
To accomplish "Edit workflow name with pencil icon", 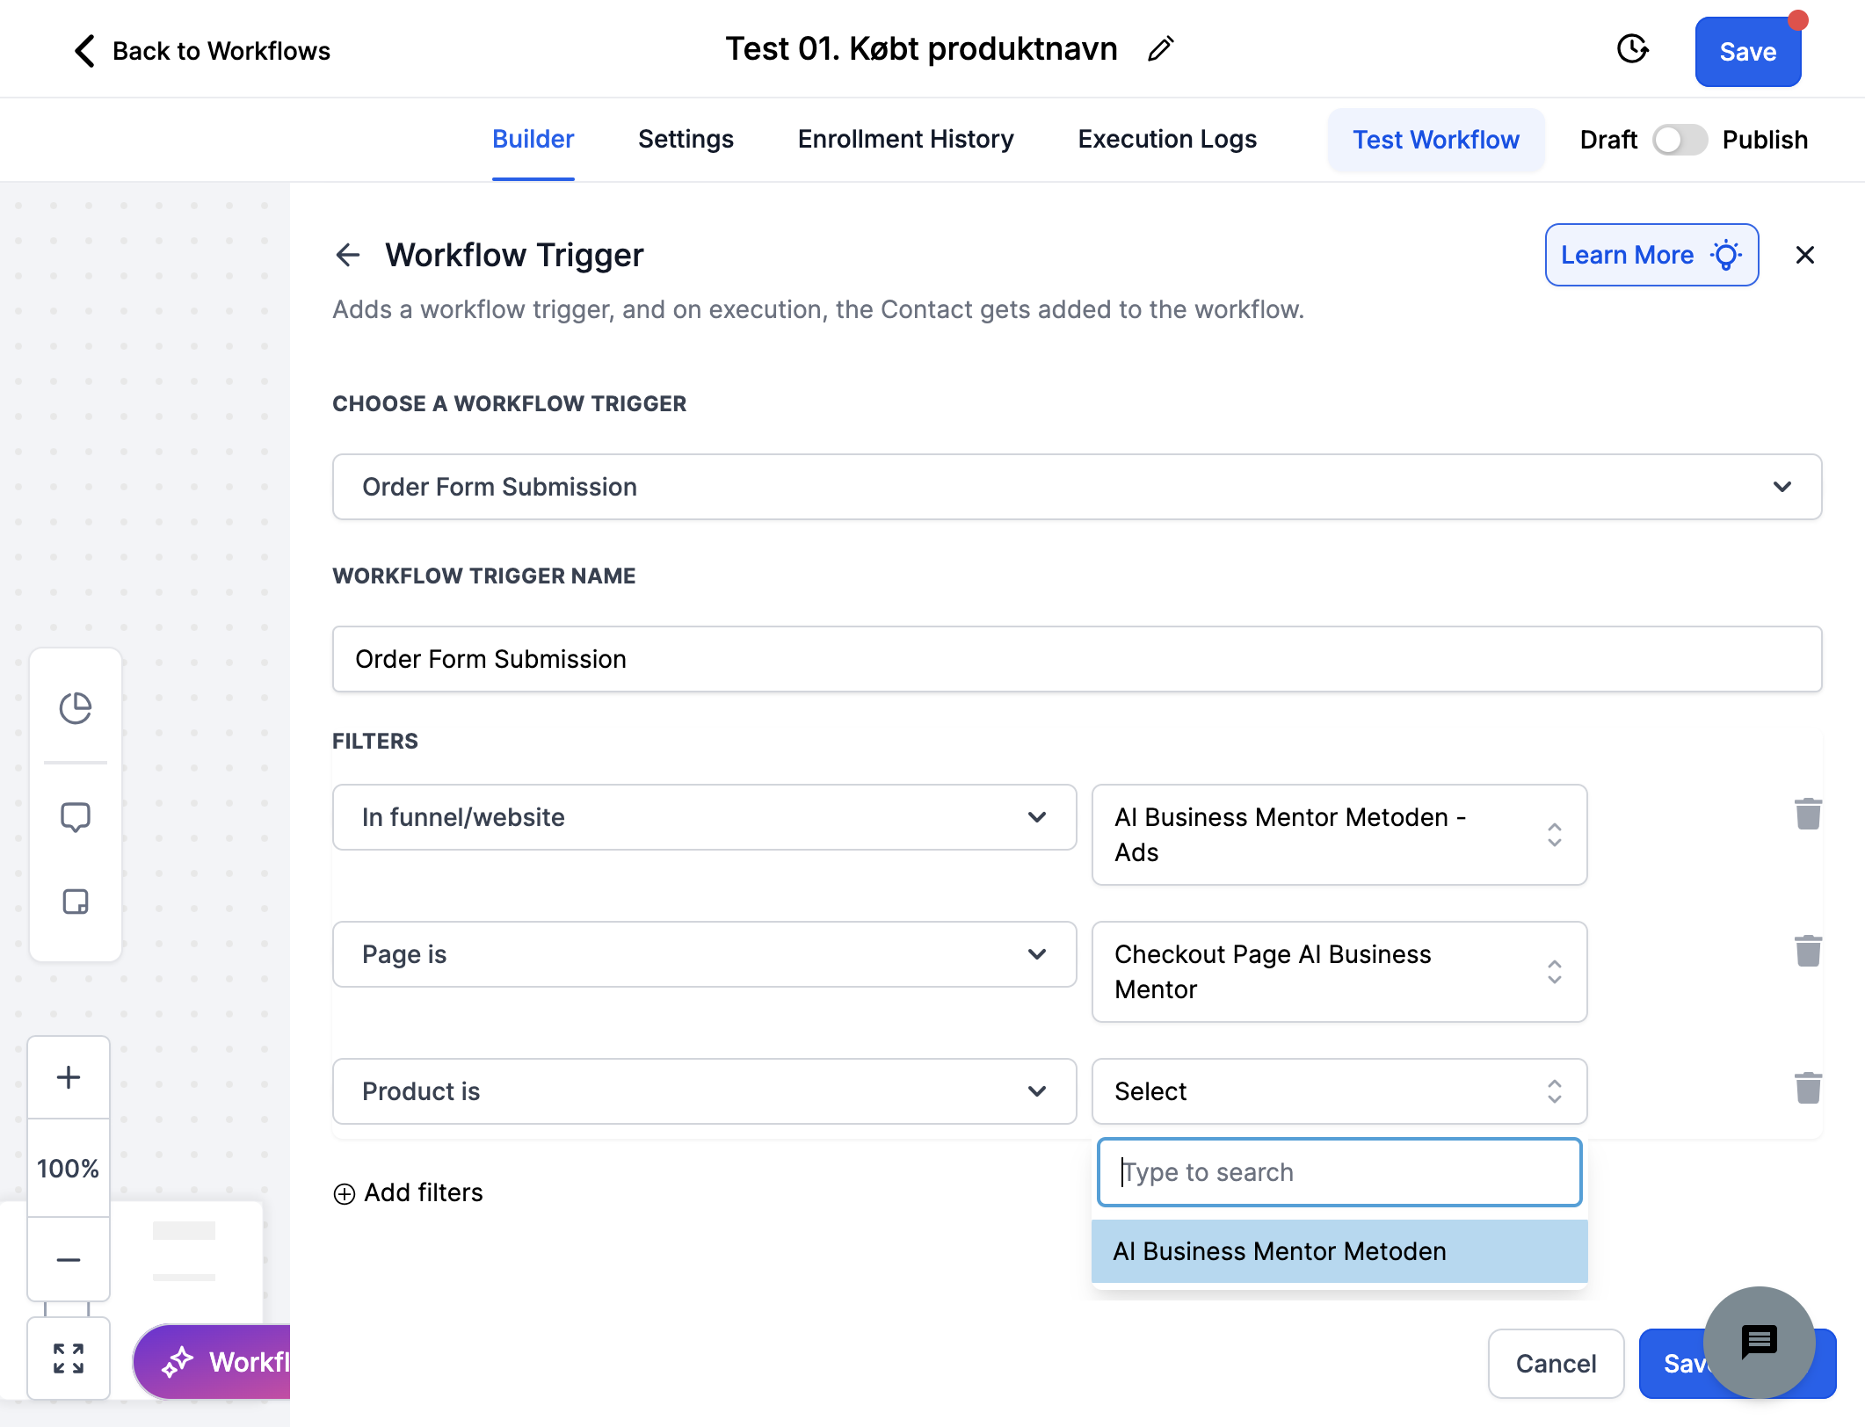I will [1160, 49].
